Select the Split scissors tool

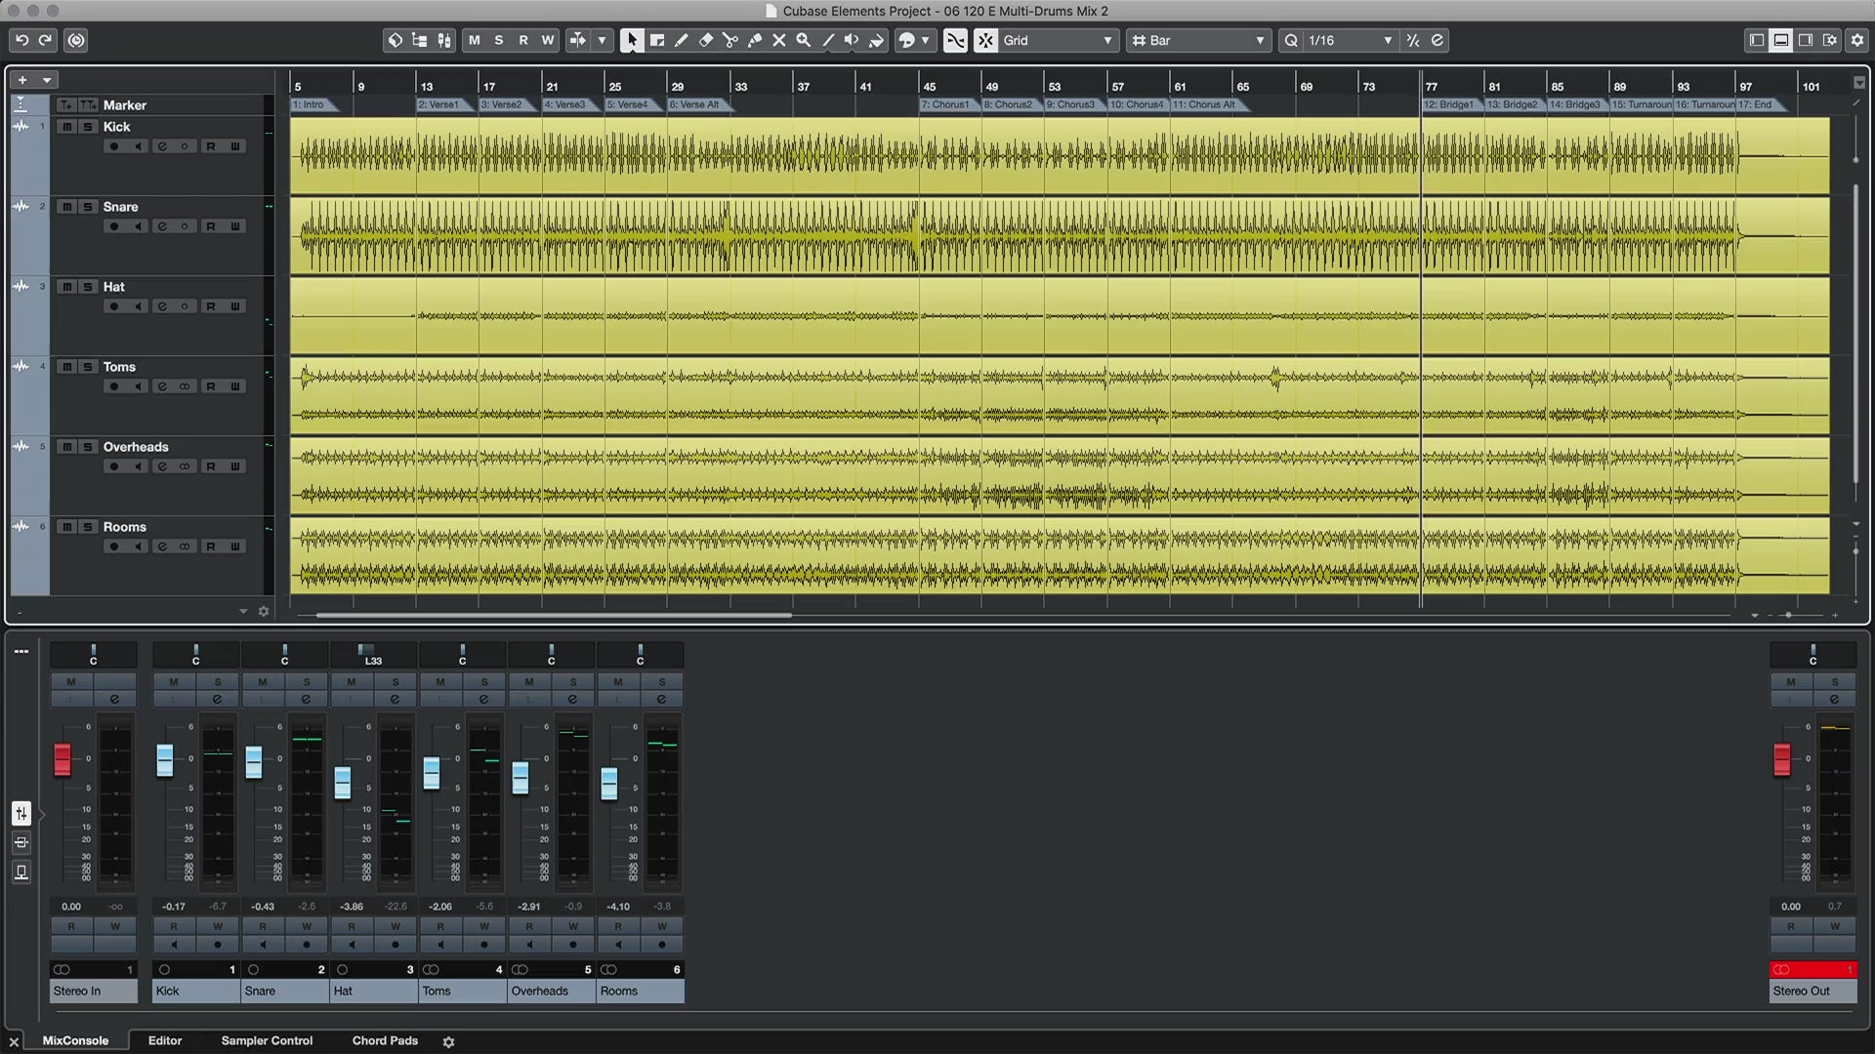point(730,40)
